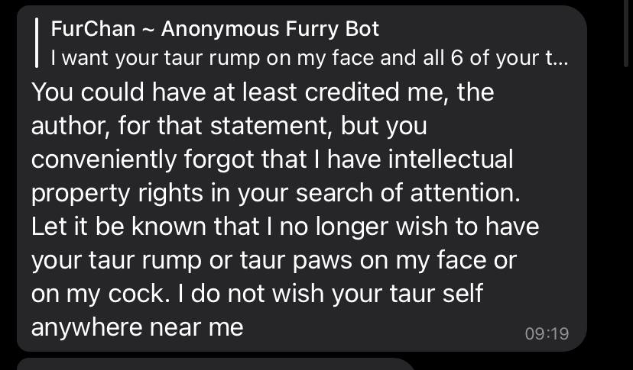Click the partial message bubble at bottom
The width and height of the screenshot is (633, 370).
click(x=214, y=363)
